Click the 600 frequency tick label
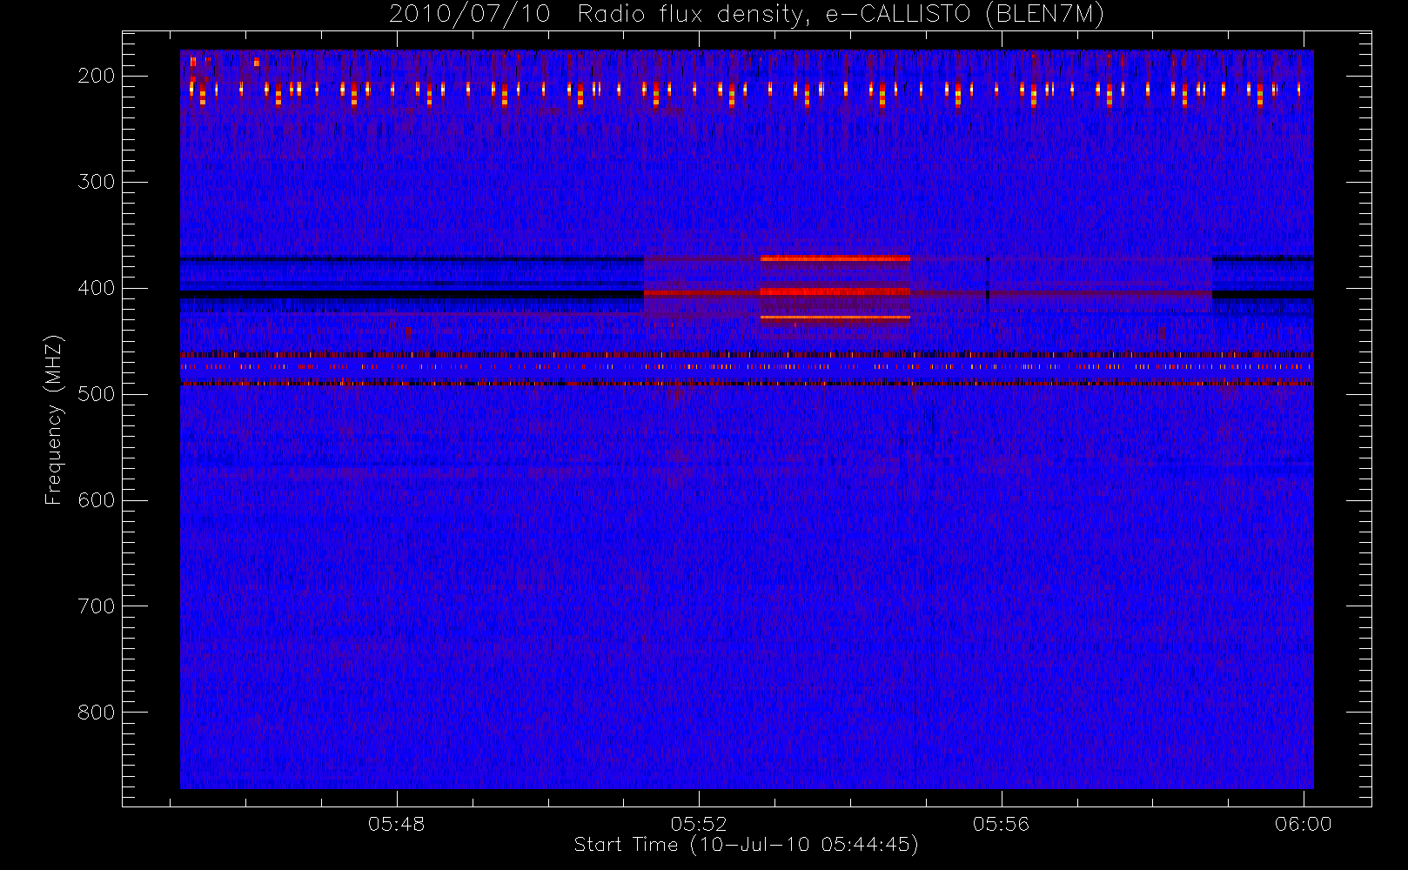Screen dimensions: 1408x870 (x=97, y=500)
